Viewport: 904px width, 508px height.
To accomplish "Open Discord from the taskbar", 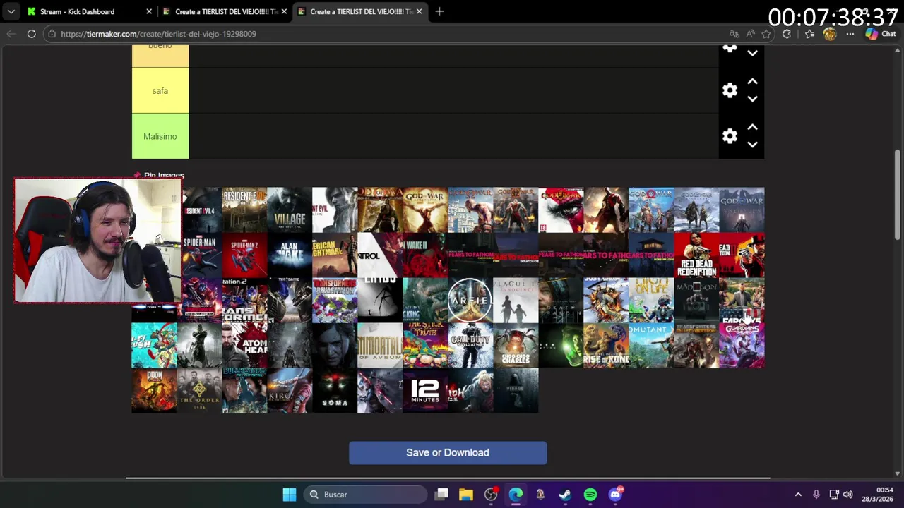I will tap(616, 495).
